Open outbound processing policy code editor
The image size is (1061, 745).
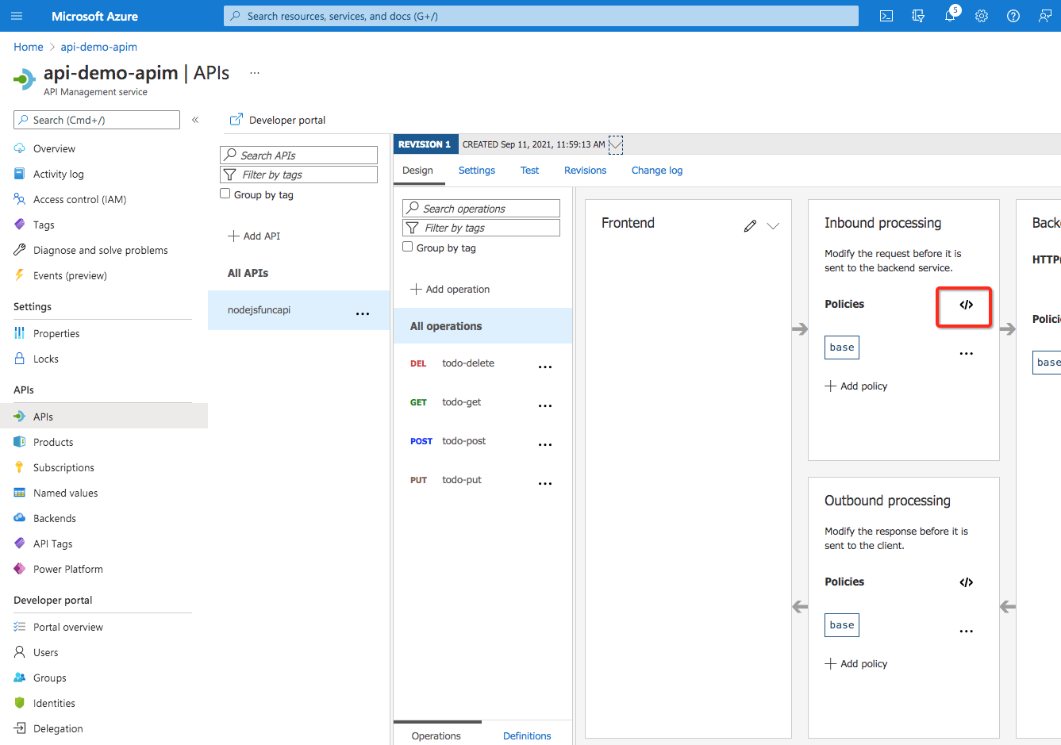[966, 582]
